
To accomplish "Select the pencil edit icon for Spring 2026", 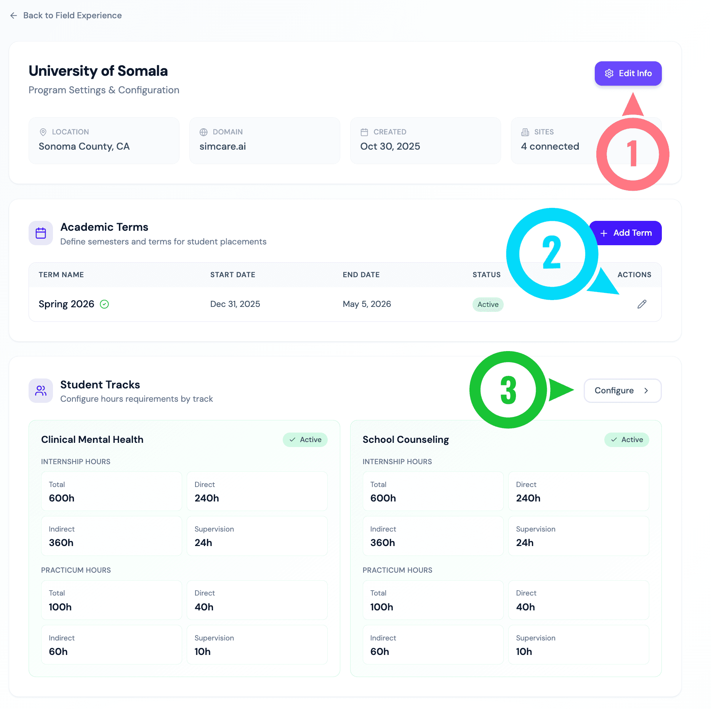I will 642,304.
